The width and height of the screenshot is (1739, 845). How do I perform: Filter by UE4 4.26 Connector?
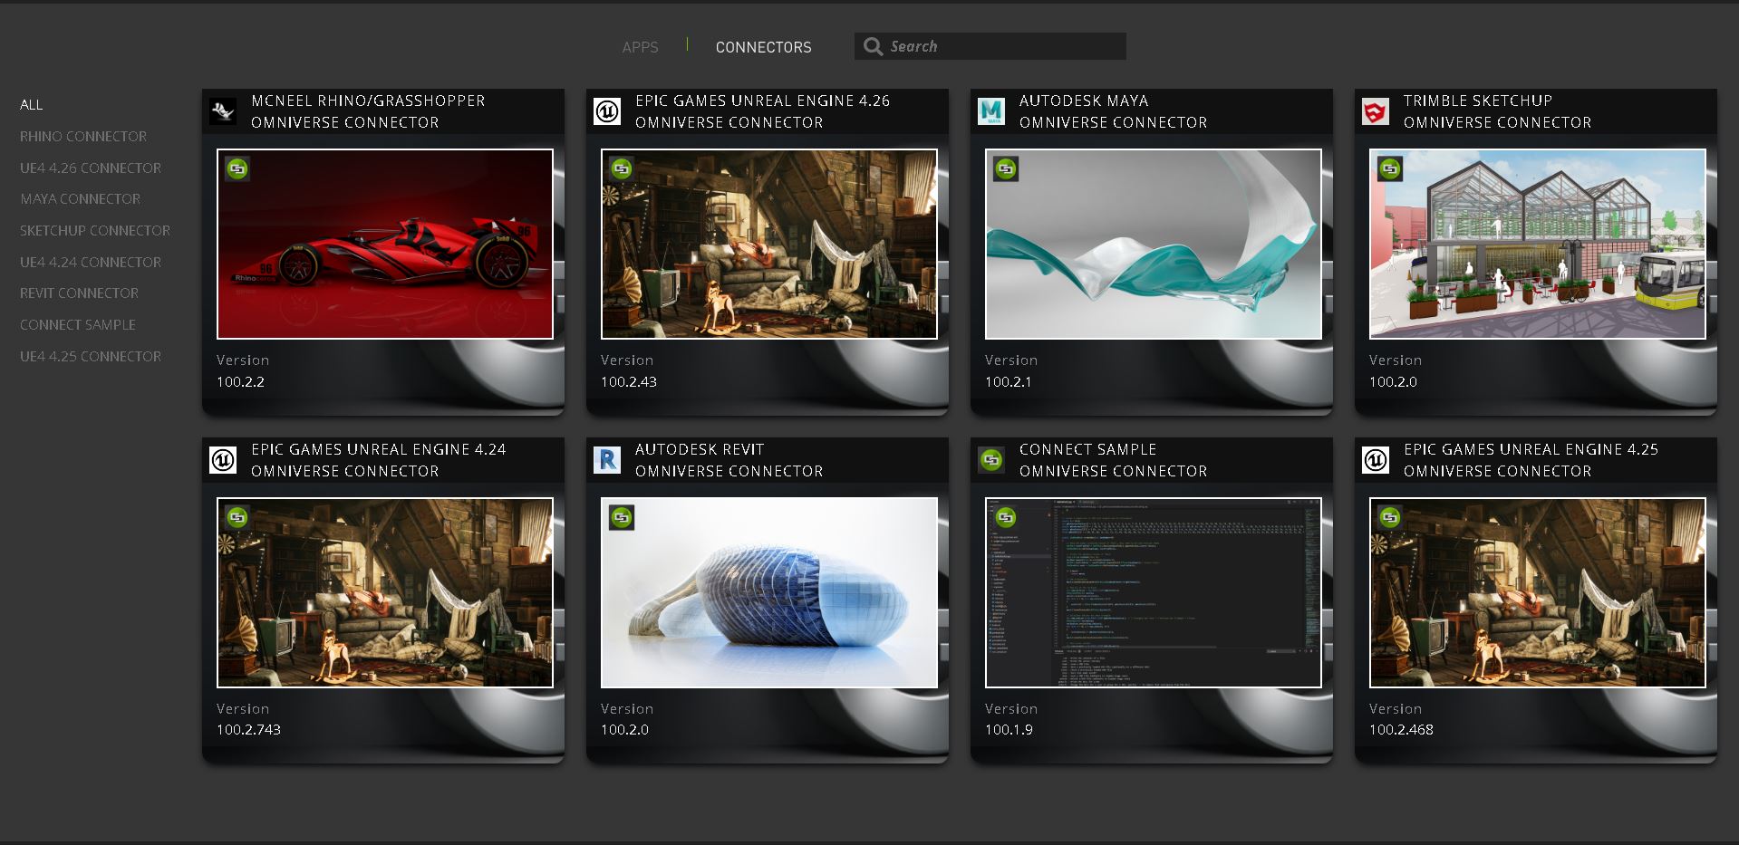coord(91,168)
